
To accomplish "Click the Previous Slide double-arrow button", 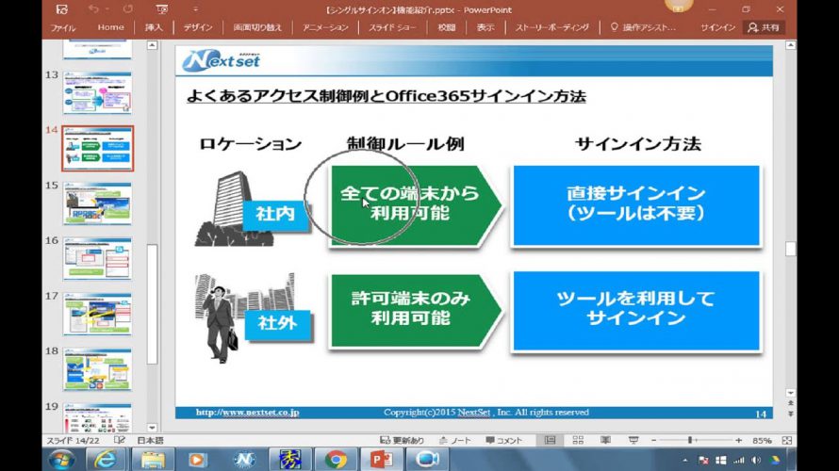I will [790, 403].
